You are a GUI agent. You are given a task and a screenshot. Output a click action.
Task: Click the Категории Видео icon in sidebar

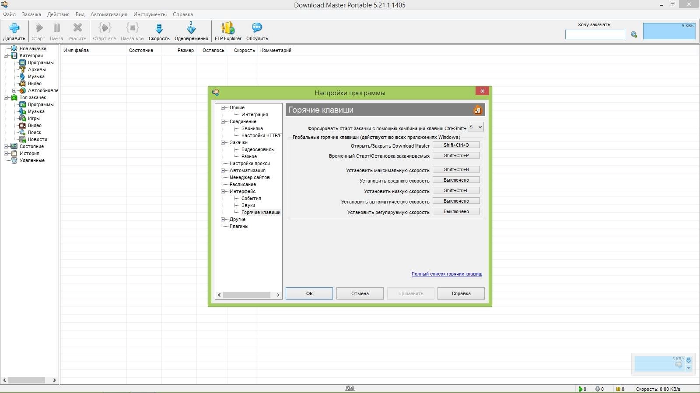[22, 83]
